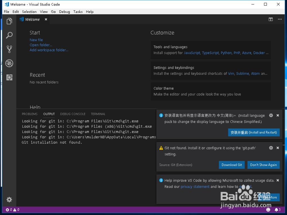Open the Help menu
Image resolution: width=287 pixels, height=215 pixels.
90,11
